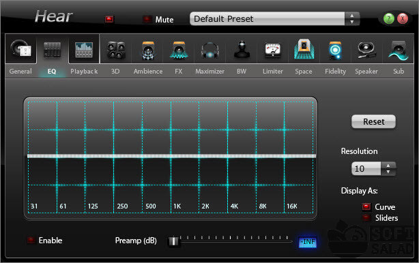Select Sliders display mode
This screenshot has width=419, height=263.
click(366, 217)
